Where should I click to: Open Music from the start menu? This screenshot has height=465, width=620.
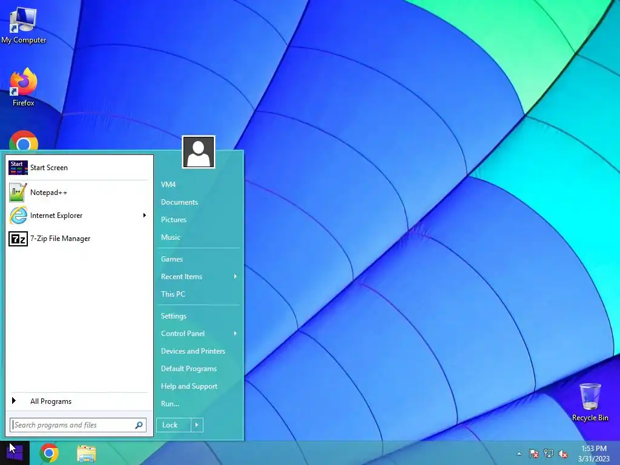pyautogui.click(x=199, y=237)
